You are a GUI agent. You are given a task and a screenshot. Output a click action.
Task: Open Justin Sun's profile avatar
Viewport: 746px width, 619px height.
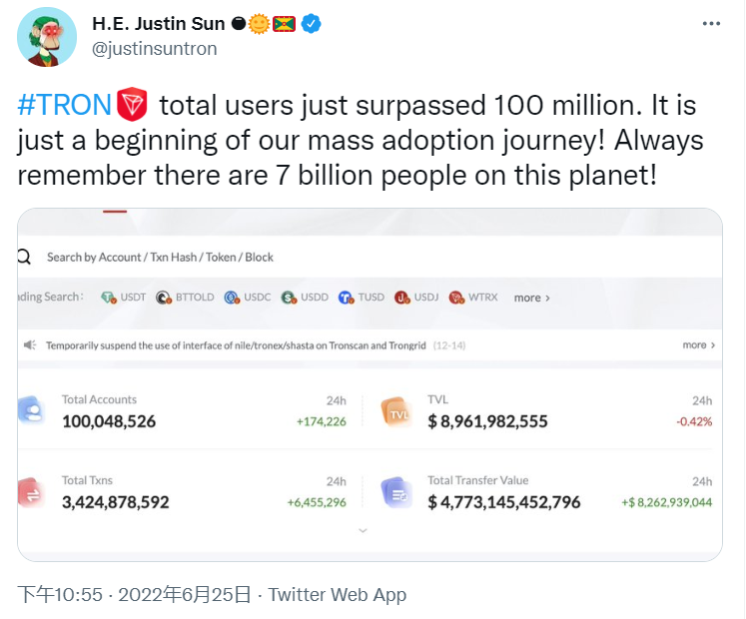[47, 37]
